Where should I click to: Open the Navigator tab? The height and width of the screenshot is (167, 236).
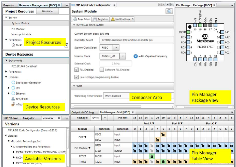[x=29, y=118]
